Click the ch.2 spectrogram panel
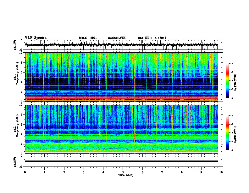 tap(121, 129)
